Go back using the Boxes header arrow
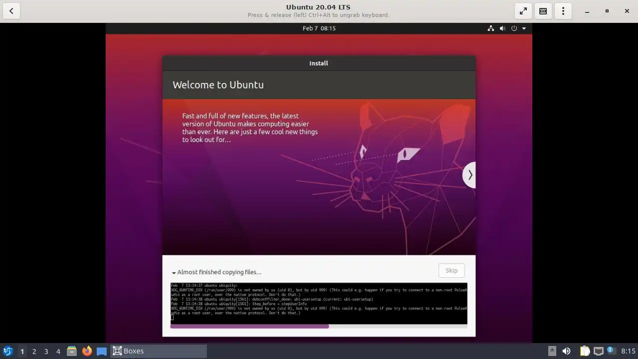The width and height of the screenshot is (638, 359). click(11, 11)
